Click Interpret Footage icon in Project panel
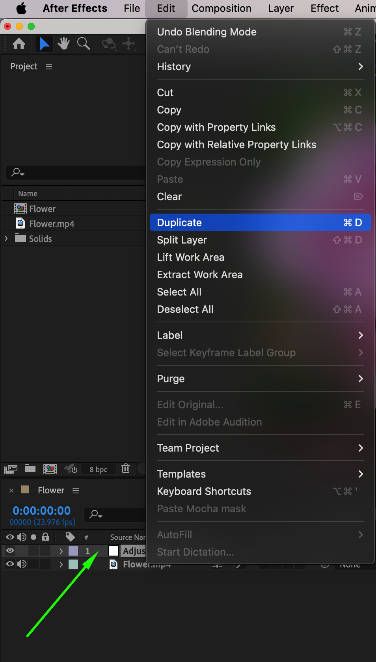Image resolution: width=376 pixels, height=662 pixels. click(11, 469)
